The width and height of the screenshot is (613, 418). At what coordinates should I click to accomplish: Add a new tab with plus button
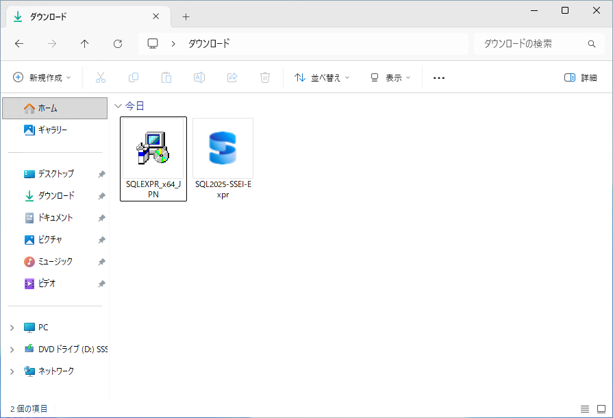186,16
